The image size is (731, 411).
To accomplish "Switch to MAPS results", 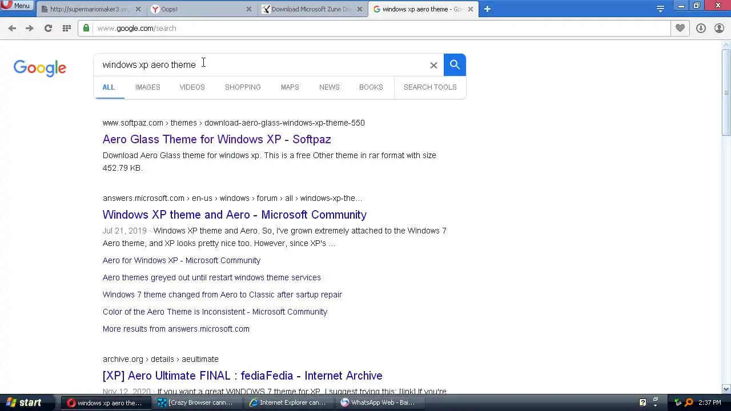I will pos(290,87).
